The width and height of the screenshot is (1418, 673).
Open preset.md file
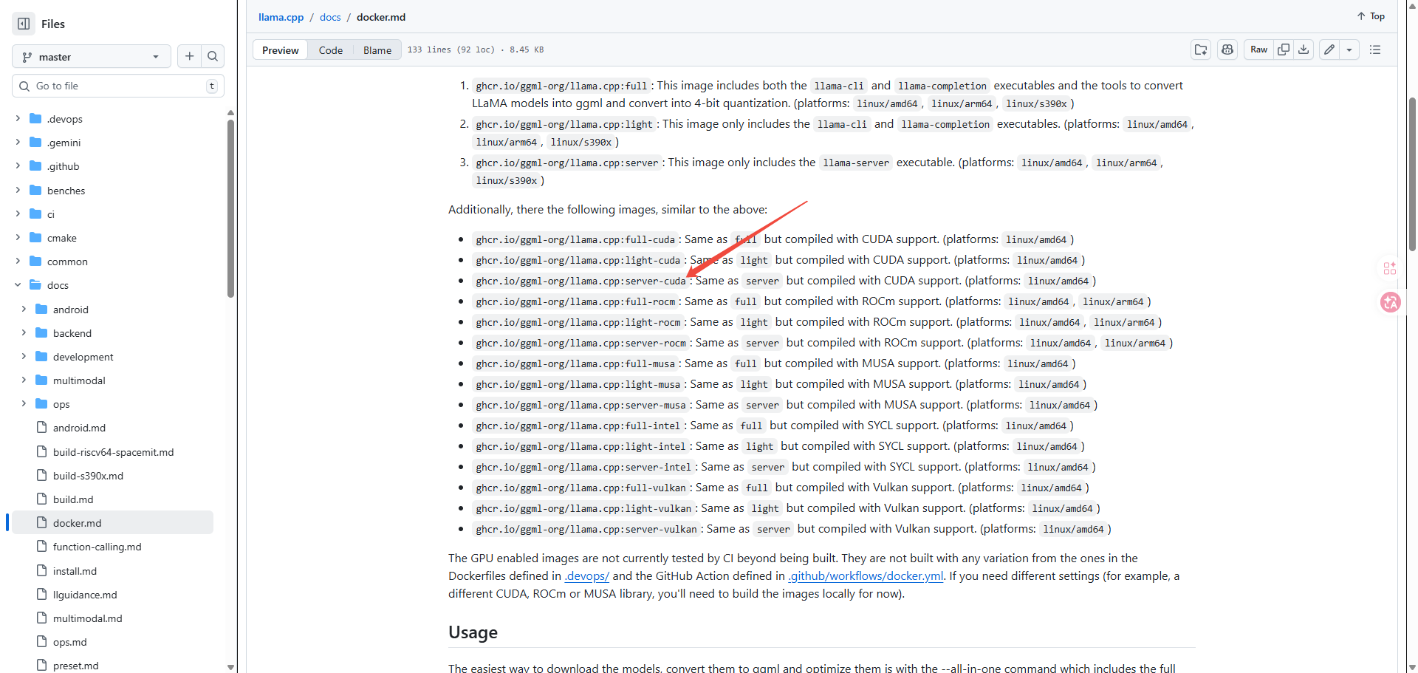pyautogui.click(x=75, y=666)
